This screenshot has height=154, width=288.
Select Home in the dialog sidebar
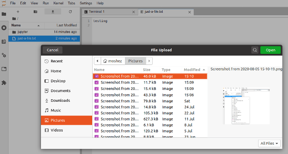click(67, 71)
